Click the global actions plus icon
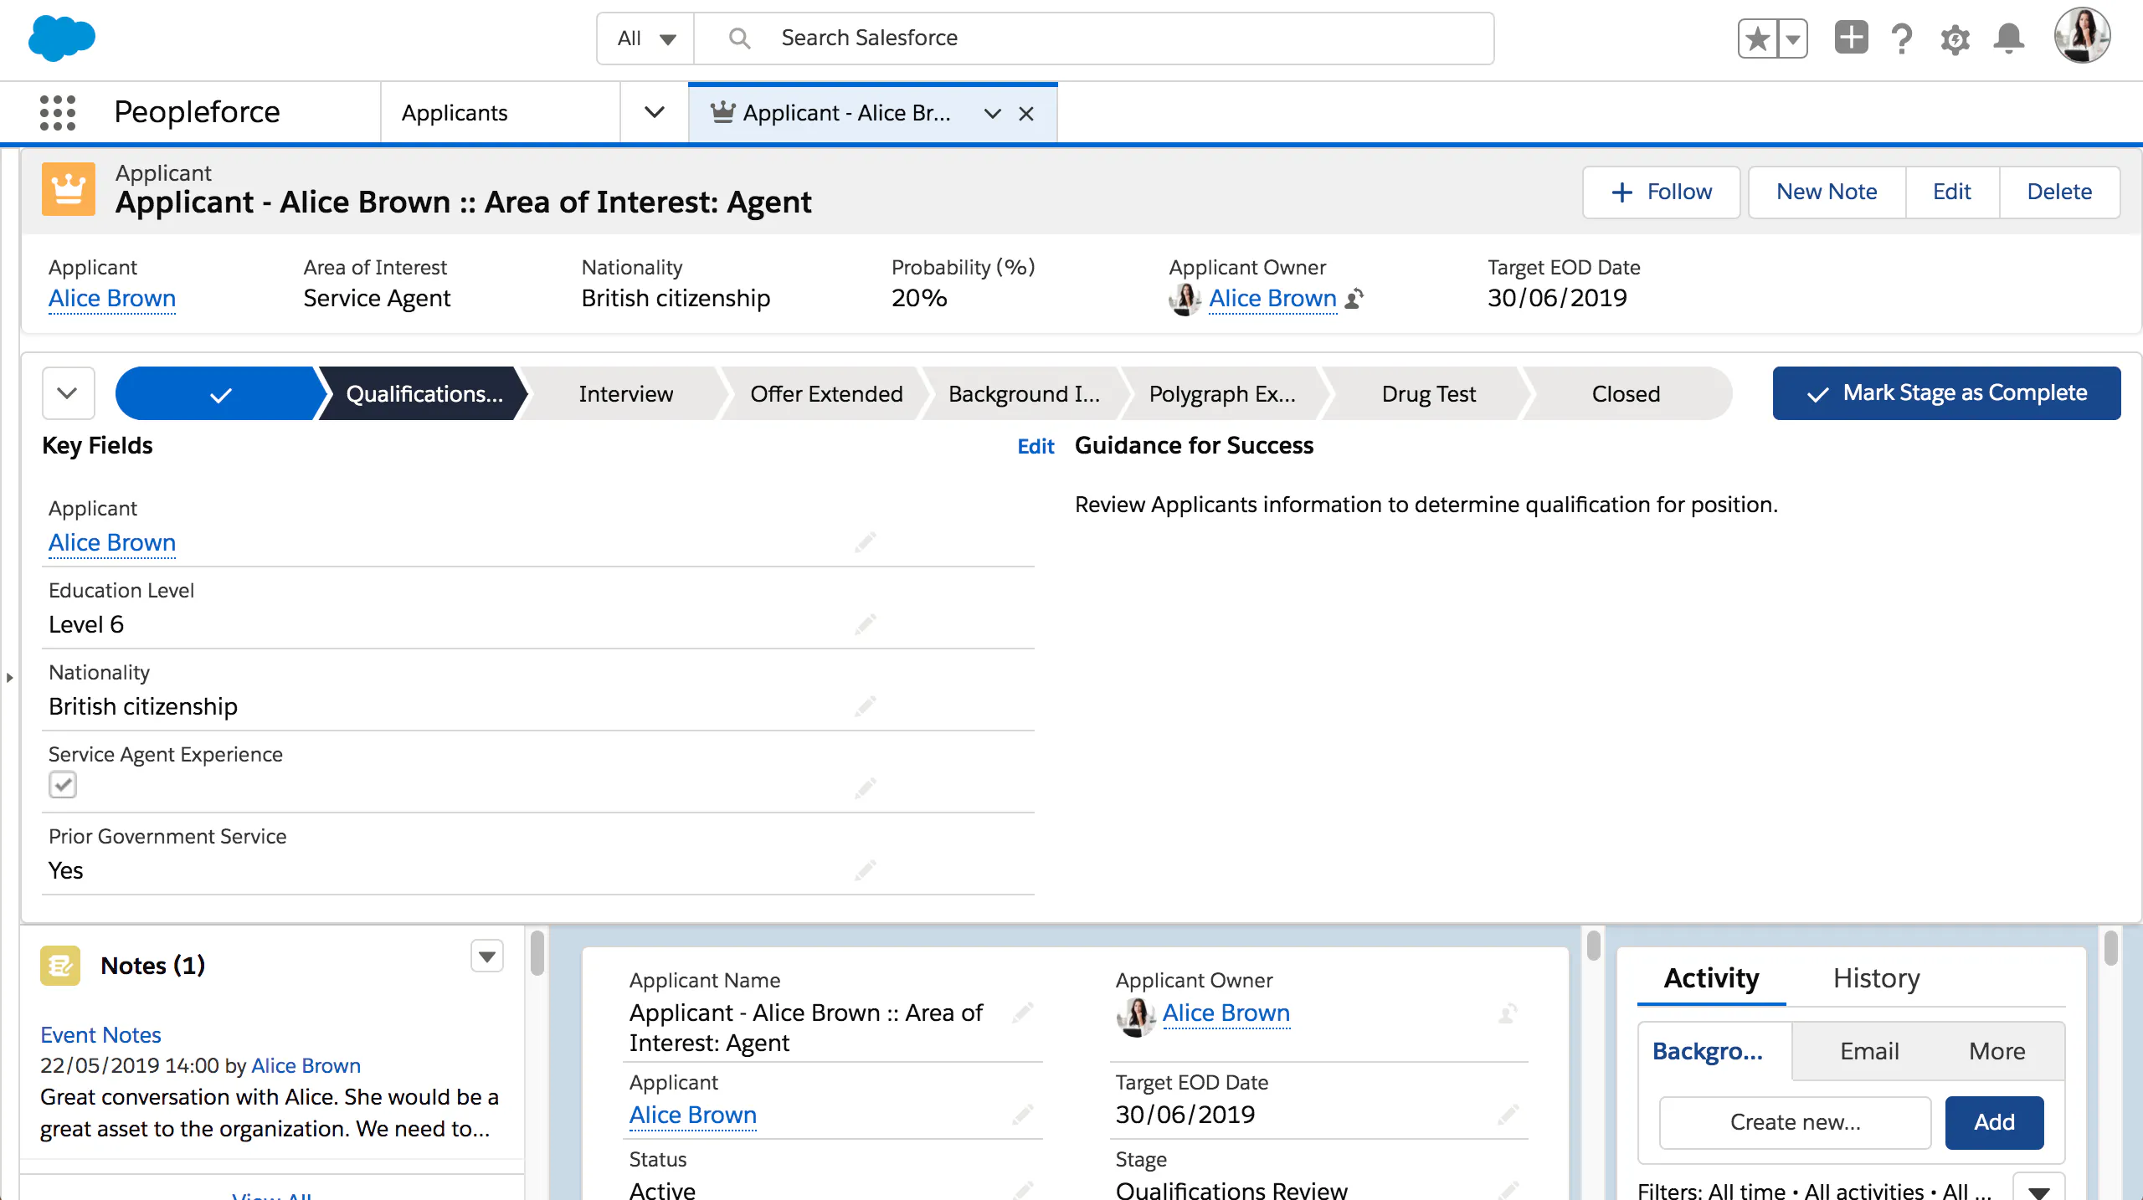Screen dimensions: 2143x1200 pyautogui.click(x=1851, y=38)
